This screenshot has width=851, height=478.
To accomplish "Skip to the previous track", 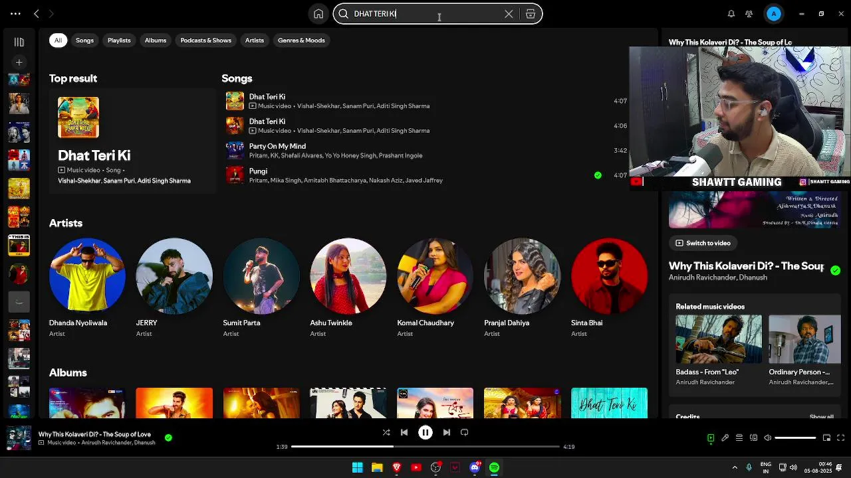I will (404, 432).
